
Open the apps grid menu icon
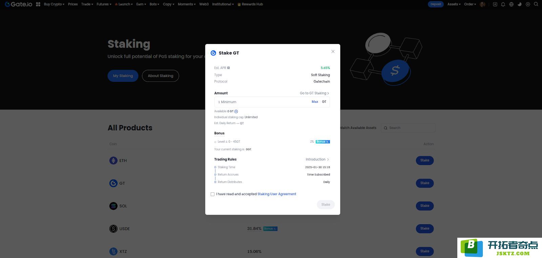(38, 4)
